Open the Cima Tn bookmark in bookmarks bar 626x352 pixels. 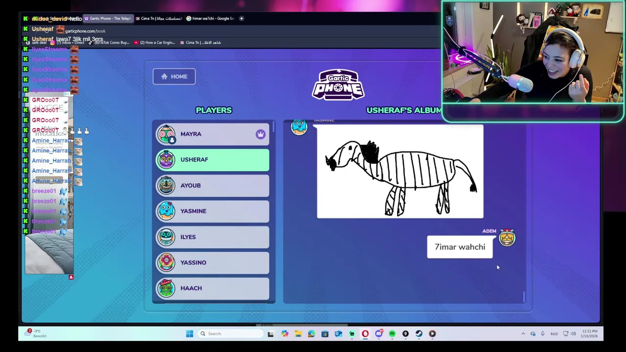200,43
